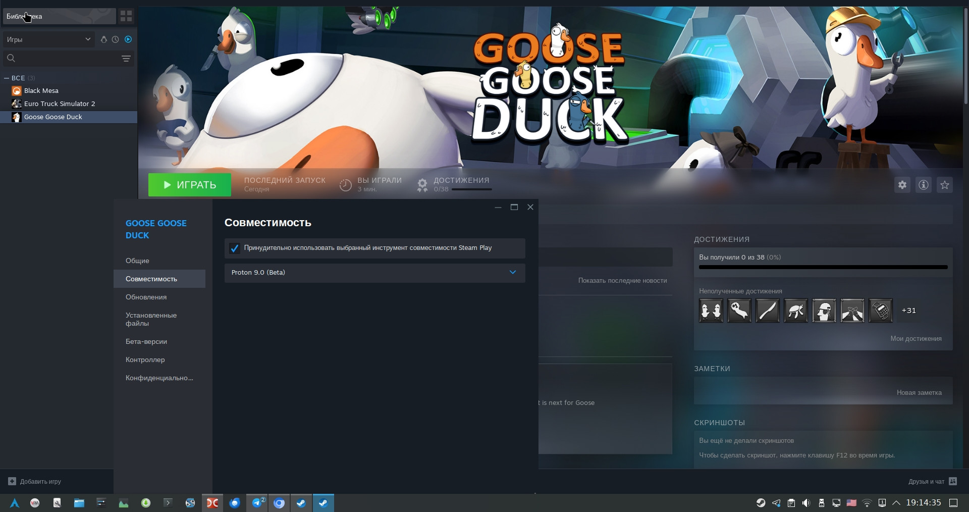The height and width of the screenshot is (512, 969).
Task: Open the wrench settings tool taskbar icon
Action: tap(57, 503)
